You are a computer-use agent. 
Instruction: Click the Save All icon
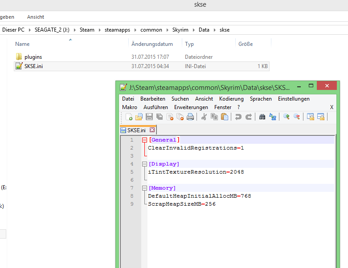(160, 117)
